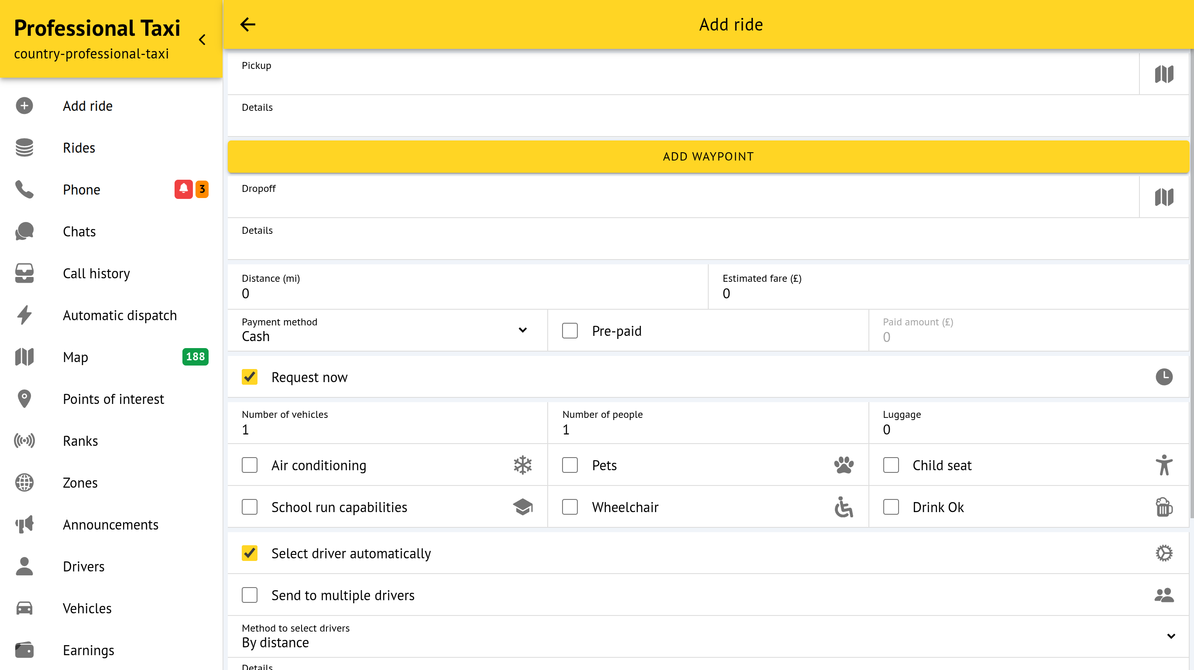Screen dimensions: 1194x670
Task: Click the back arrow in header
Action: pos(247,24)
